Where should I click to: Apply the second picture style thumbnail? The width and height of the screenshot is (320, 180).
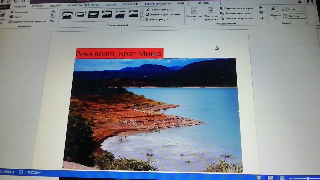tap(80, 15)
